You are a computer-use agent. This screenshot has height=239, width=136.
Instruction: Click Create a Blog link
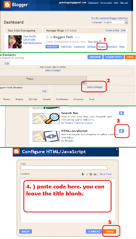(x=112, y=30)
